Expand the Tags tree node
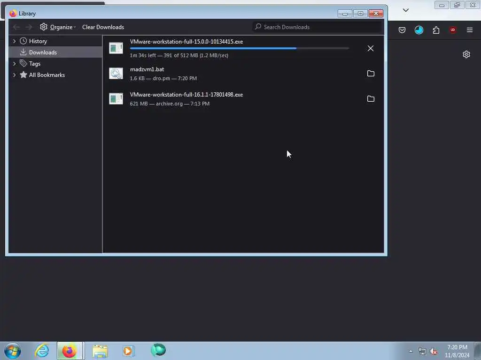The image size is (481, 360). pos(14,64)
